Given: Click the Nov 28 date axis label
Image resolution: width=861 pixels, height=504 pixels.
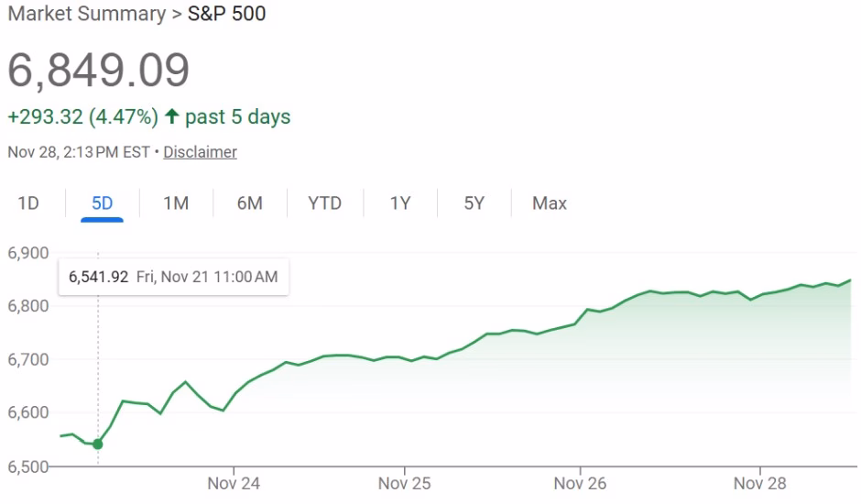Looking at the screenshot, I should coord(759,483).
